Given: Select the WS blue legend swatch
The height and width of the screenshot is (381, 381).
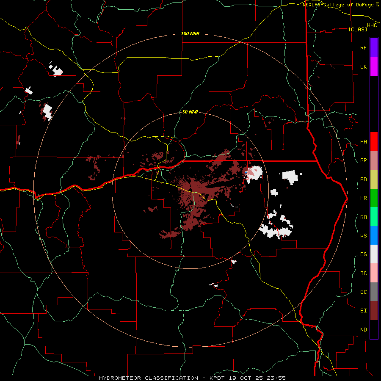Looking at the screenshot, I should coord(374,235).
